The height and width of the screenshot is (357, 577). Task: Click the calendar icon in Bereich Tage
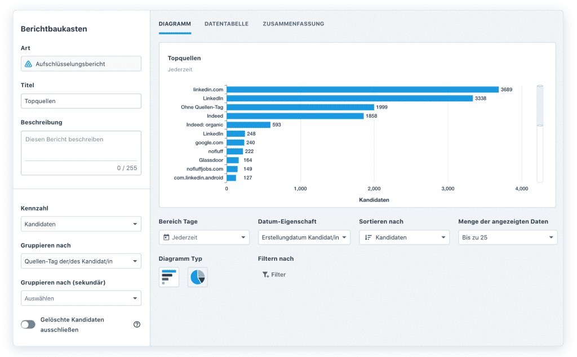(x=166, y=238)
